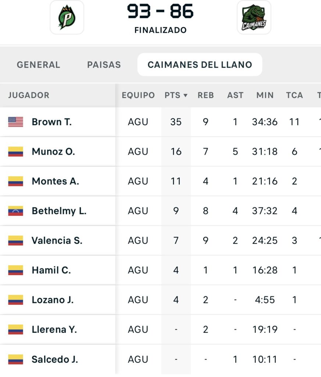Viewport: 321px width, 377px height.
Task: Click the MIN column header
Action: pyautogui.click(x=265, y=95)
